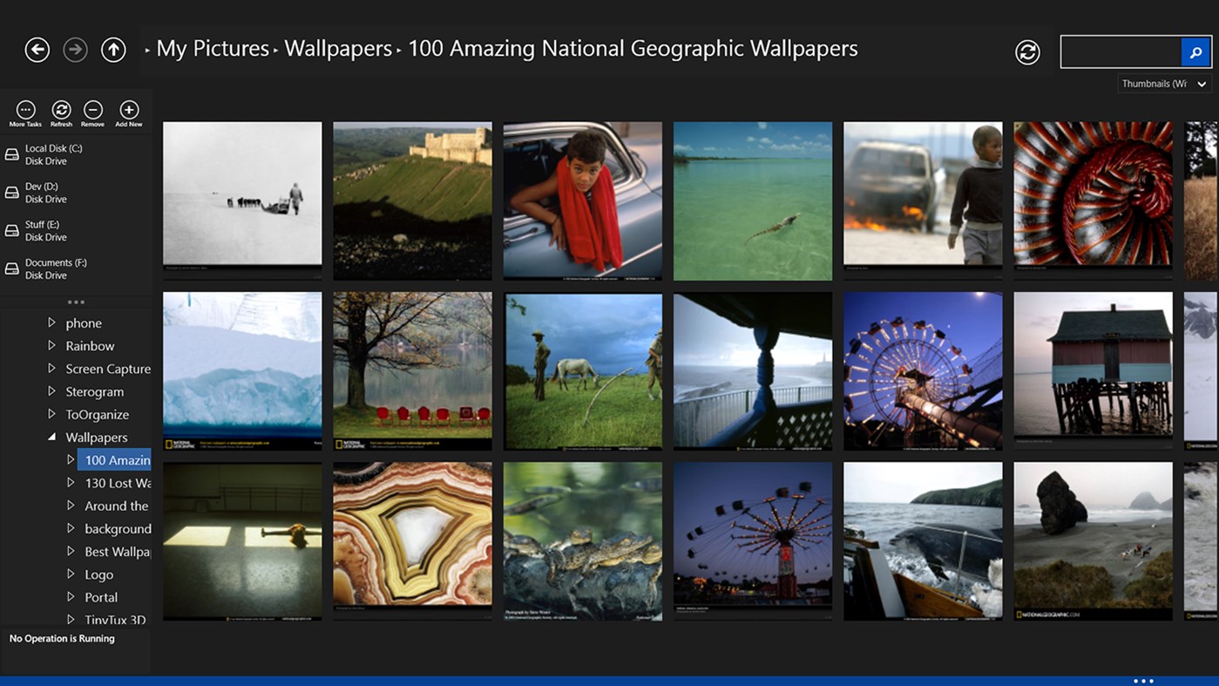Screen dimensions: 1219x686
Task: Click the More Tasks icon
Action: pyautogui.click(x=25, y=112)
